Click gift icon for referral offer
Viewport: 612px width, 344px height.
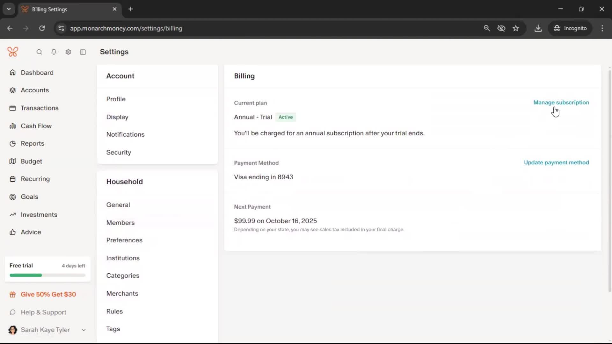tap(13, 295)
